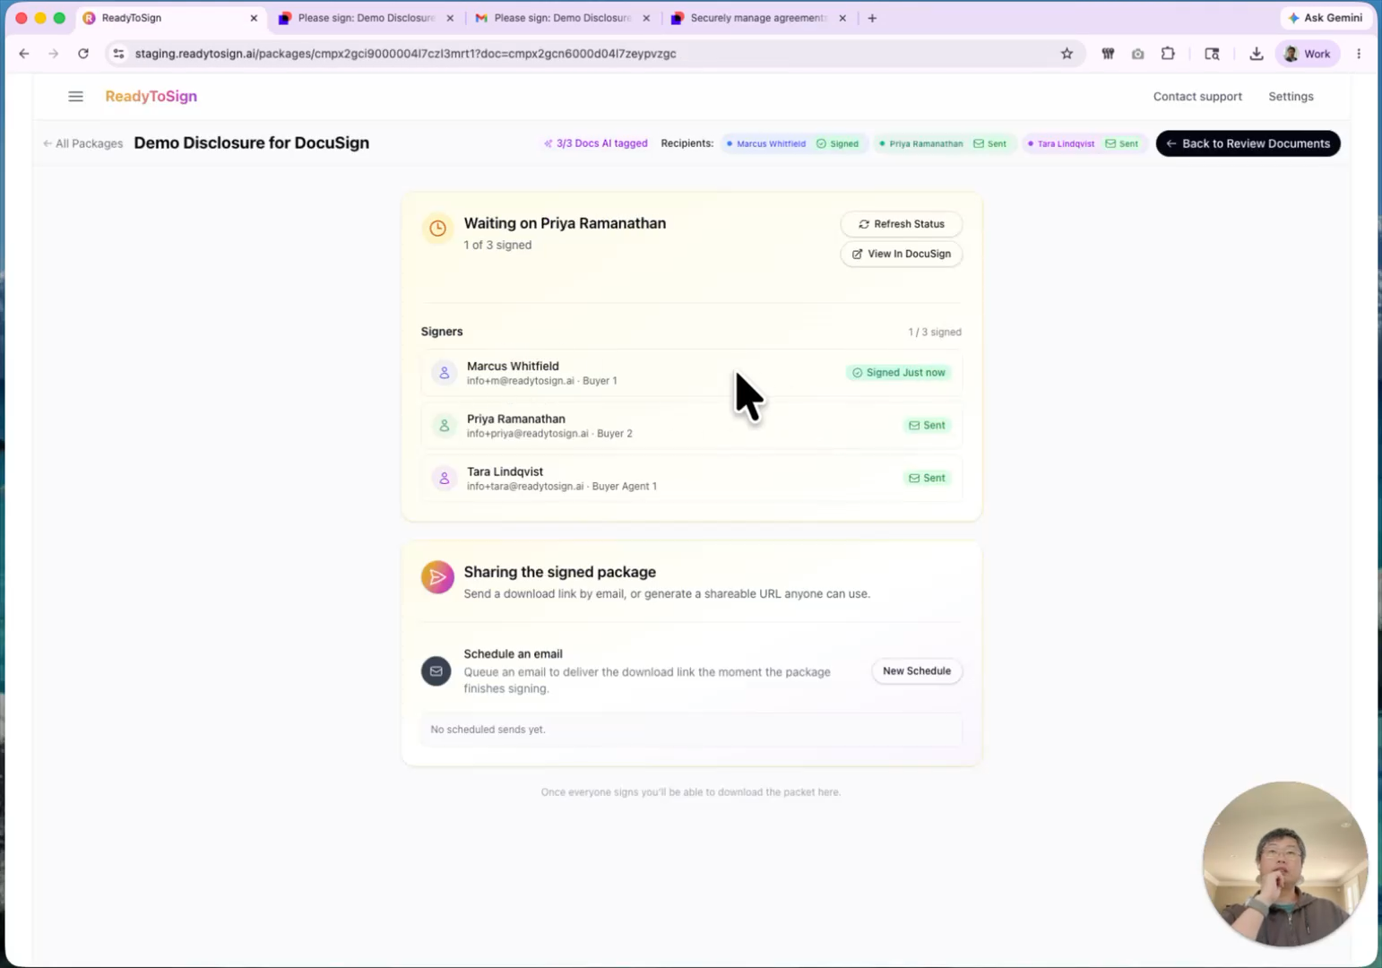Bookmark this page with the star icon
This screenshot has height=968, width=1382.
(1067, 54)
